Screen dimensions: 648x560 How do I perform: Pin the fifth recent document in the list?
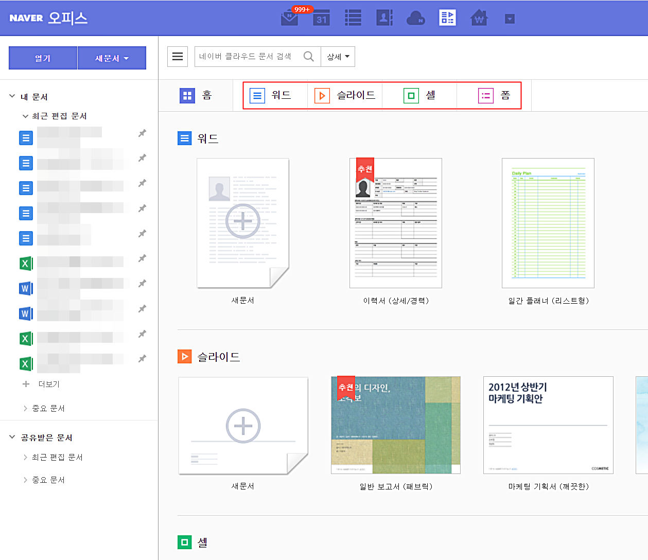(x=142, y=234)
